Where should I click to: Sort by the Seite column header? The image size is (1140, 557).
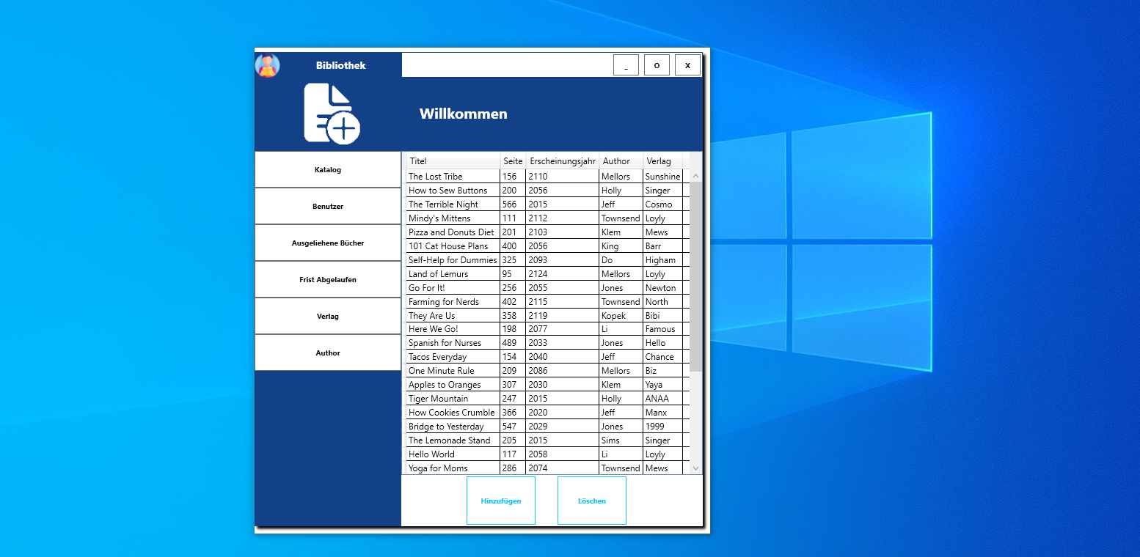tap(514, 161)
